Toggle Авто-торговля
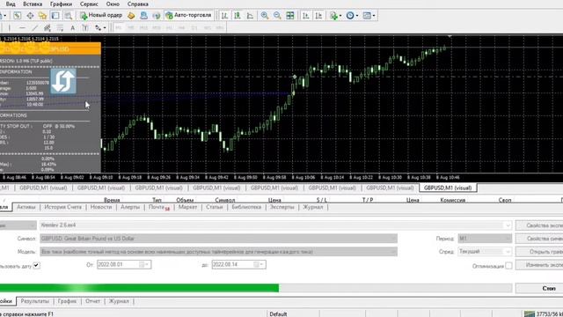This screenshot has width=563, height=317. pos(188,16)
